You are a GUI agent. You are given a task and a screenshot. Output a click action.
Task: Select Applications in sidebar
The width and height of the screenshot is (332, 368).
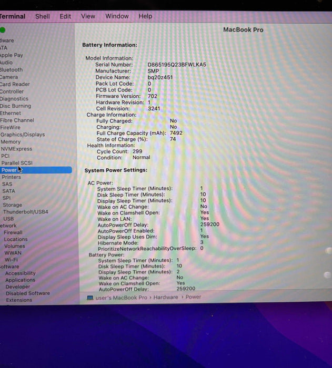point(20,280)
